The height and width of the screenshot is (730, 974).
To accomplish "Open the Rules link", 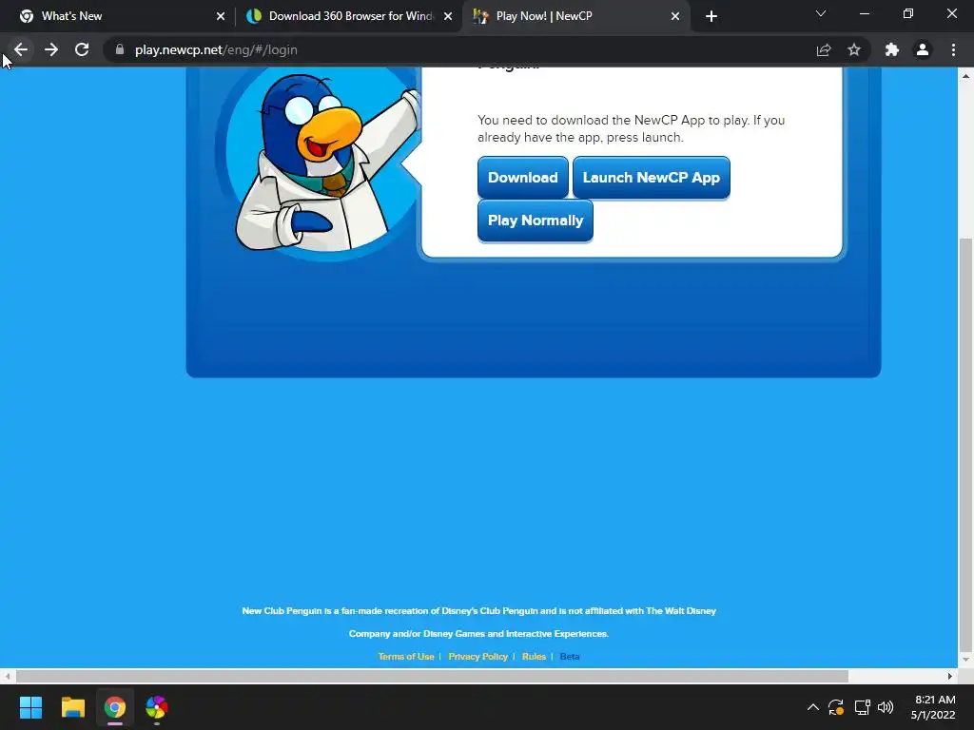I will tap(534, 656).
